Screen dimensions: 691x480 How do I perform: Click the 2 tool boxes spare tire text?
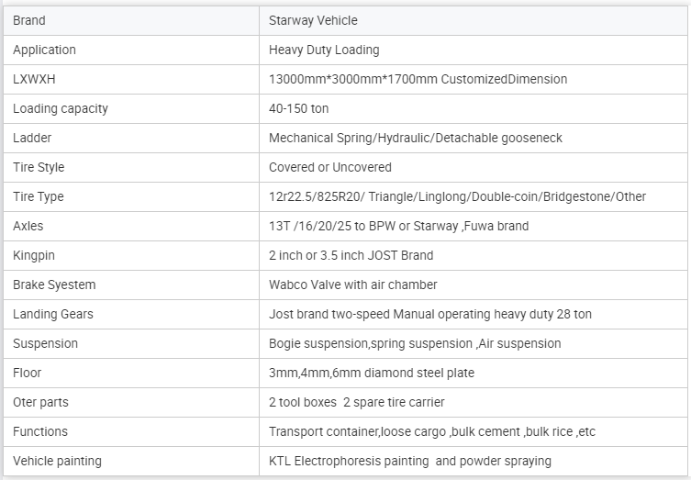point(357,402)
